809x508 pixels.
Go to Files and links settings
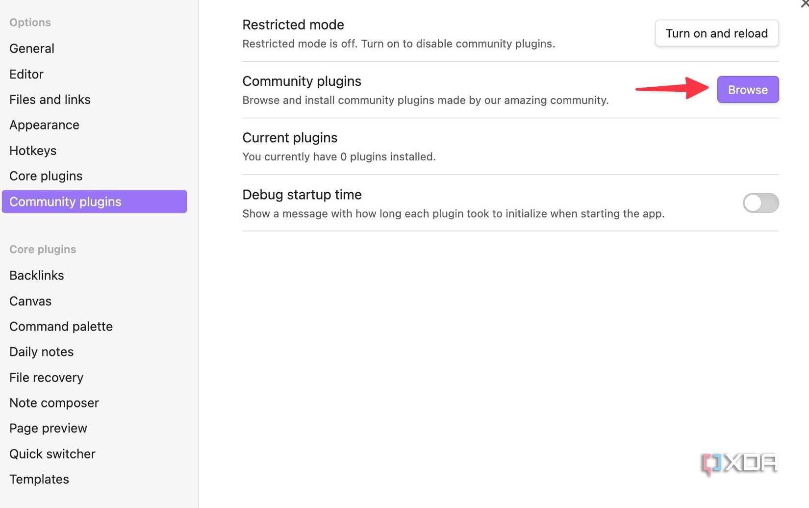pos(50,100)
